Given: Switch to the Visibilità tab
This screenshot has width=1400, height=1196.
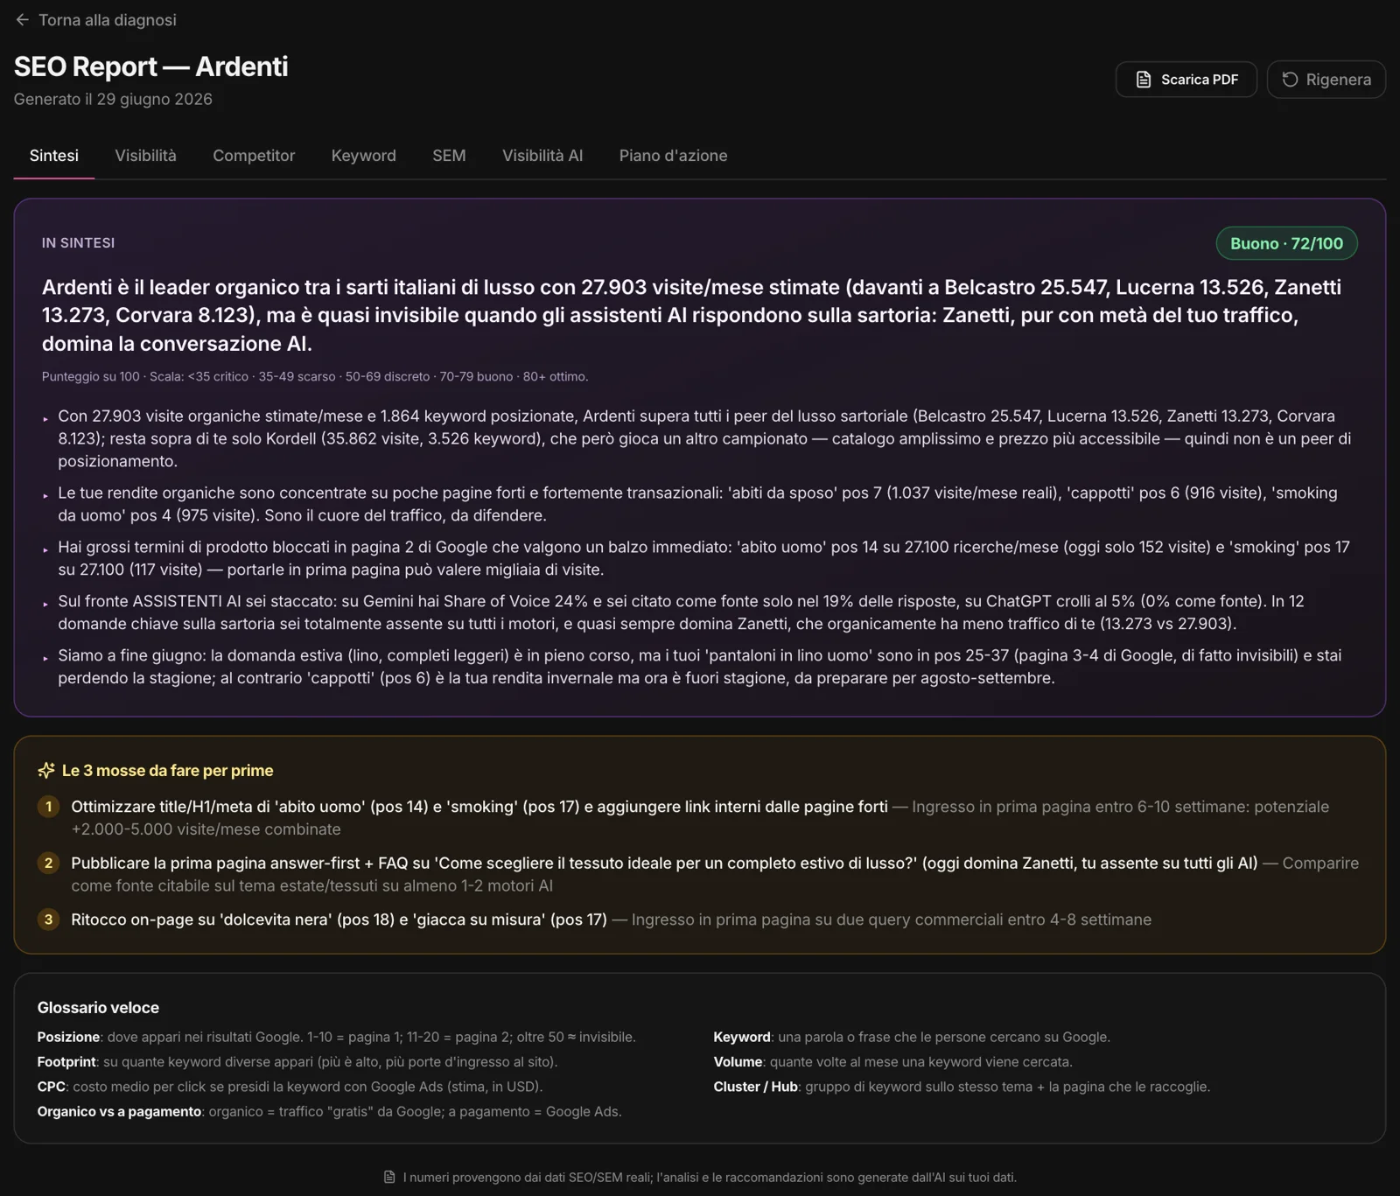Looking at the screenshot, I should coord(145,156).
